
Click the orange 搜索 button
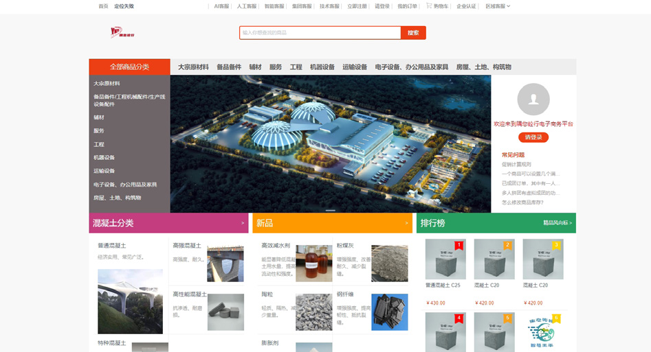click(x=413, y=33)
